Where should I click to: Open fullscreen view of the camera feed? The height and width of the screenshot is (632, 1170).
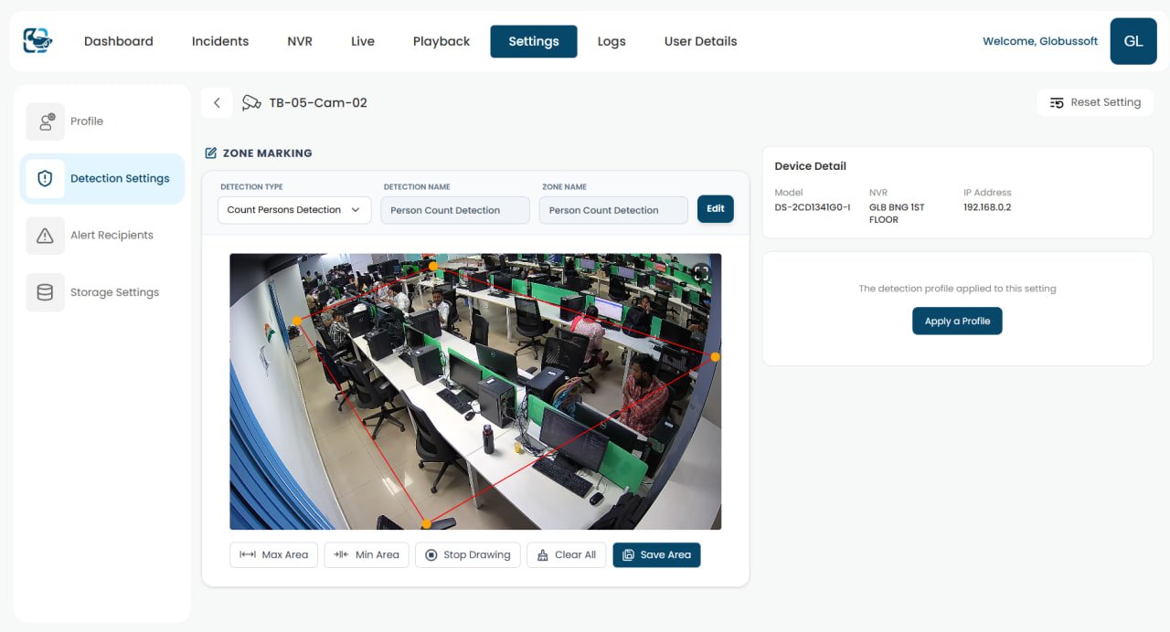[x=702, y=271]
